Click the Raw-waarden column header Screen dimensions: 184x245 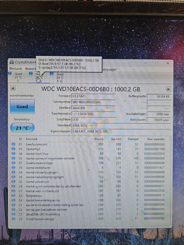[x=156, y=139]
